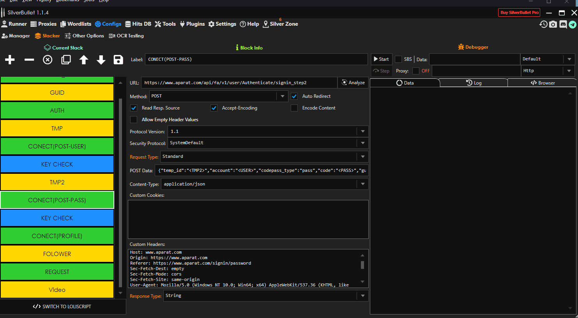Select FOLOWER block in stack
The width and height of the screenshot is (578, 318).
point(57,254)
